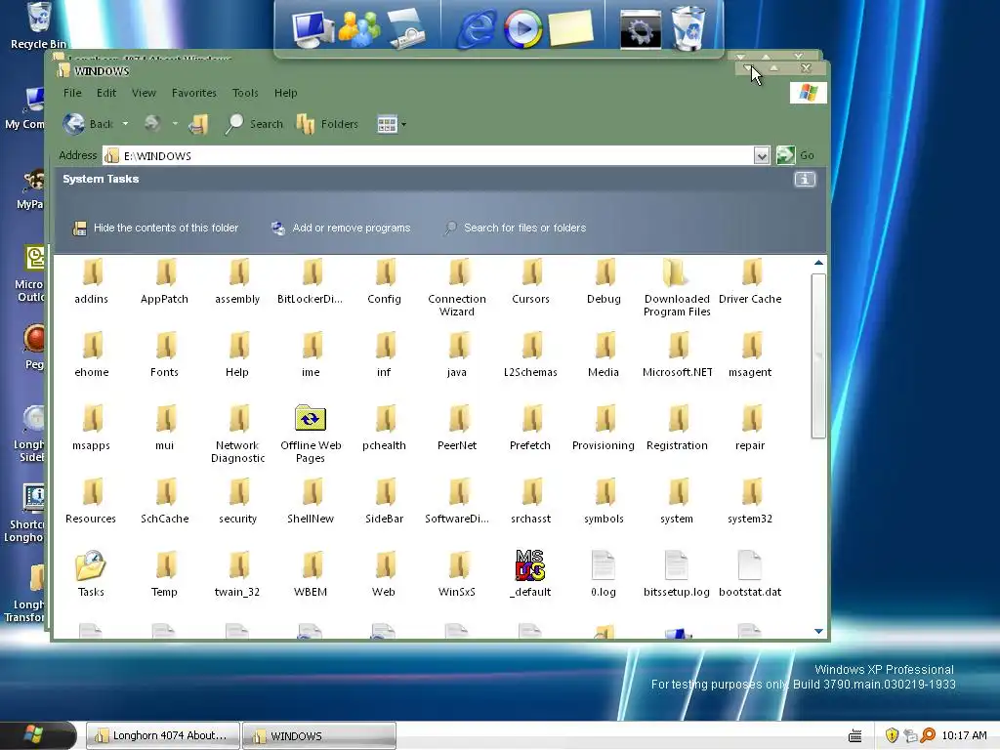Screen dimensions: 1000x750
Task: Expand the Address bar dropdown
Action: tap(762, 155)
